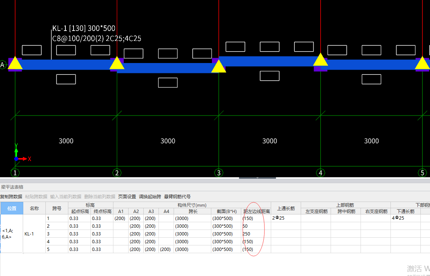Viewport: 430px width, 276px height.
Task: Select the KL-1 name cell
Action: [34, 234]
